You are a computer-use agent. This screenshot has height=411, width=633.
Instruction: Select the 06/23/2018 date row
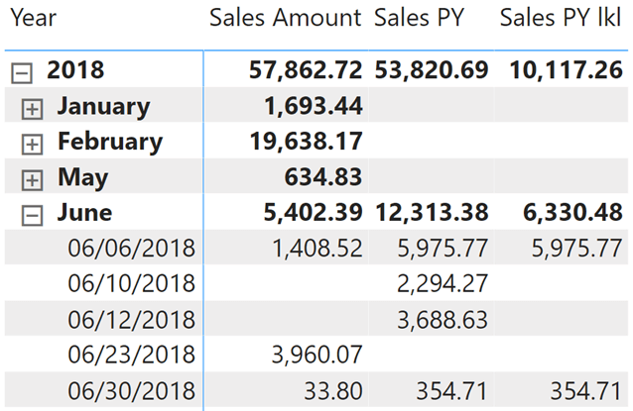coord(131,355)
